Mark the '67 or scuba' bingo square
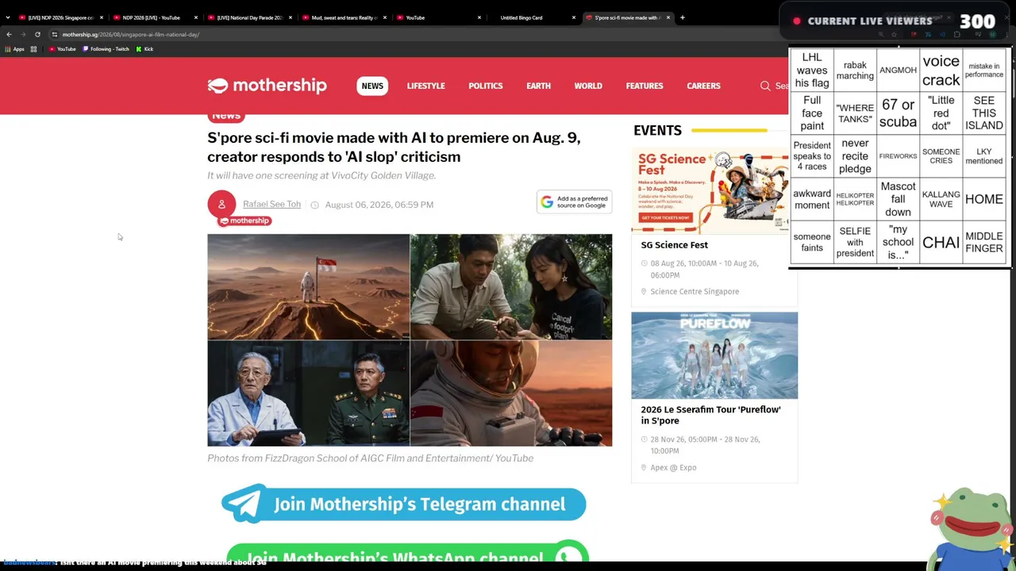 898,113
